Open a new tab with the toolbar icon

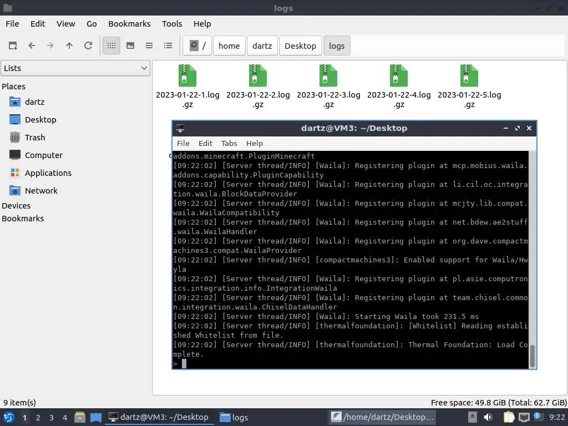click(13, 45)
